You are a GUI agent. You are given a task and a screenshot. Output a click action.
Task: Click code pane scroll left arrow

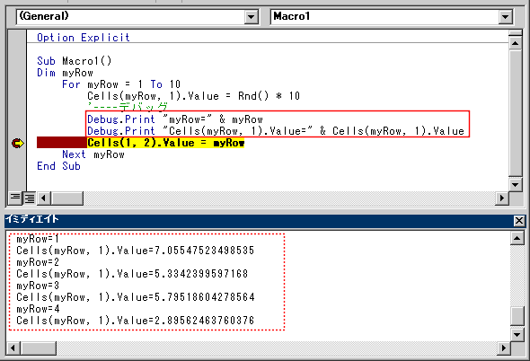pyautogui.click(x=44, y=198)
